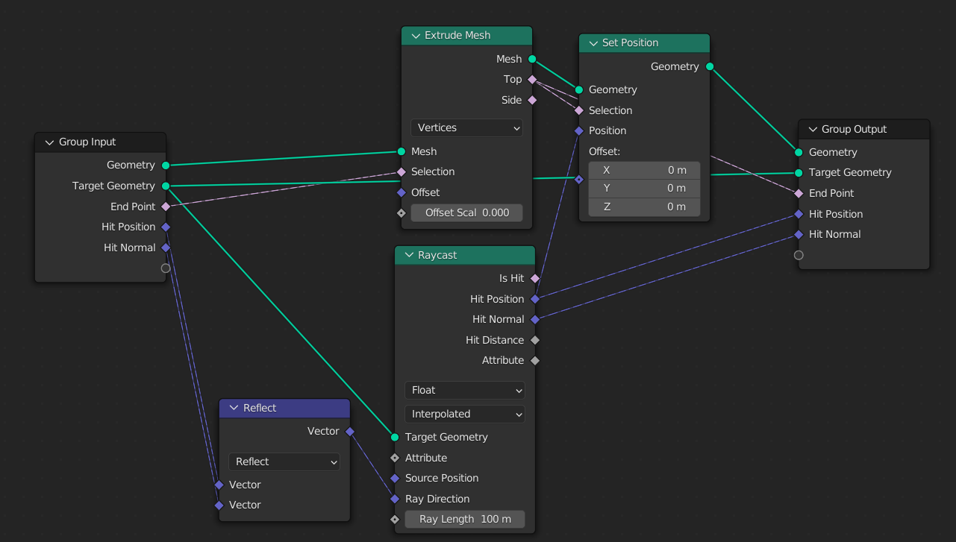The width and height of the screenshot is (956, 542).
Task: Click the Extrude Mesh output Mesh socket
Action: pos(532,59)
